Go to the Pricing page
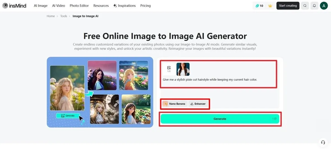The height and width of the screenshot is (149, 331). (x=145, y=5)
